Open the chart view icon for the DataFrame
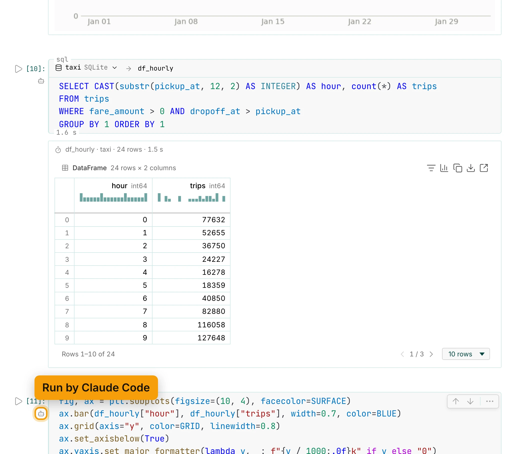This screenshot has height=454, width=511. point(444,168)
